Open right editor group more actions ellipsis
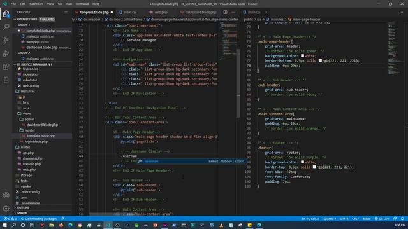This screenshot has height=229, width=408. click(401, 12)
